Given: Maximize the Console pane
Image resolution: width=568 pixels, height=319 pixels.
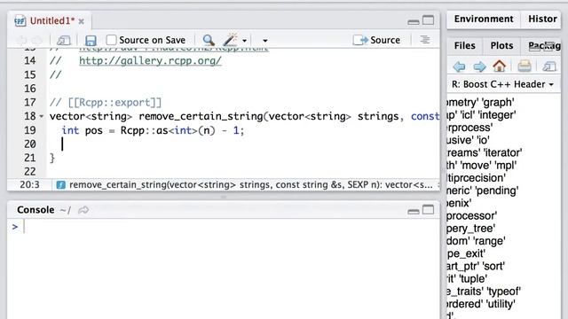Looking at the screenshot, I should click(428, 210).
